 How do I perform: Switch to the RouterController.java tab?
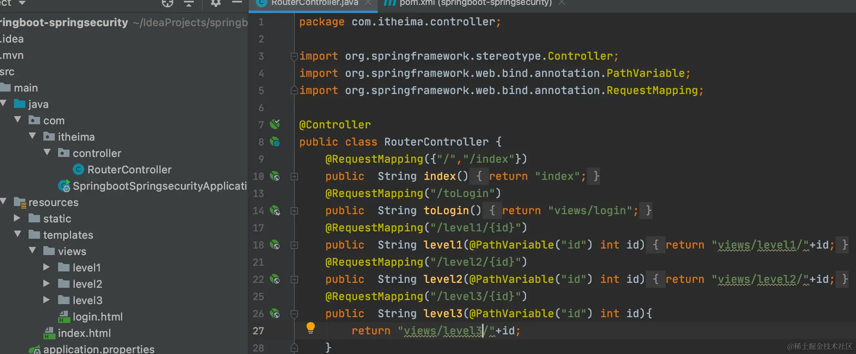coord(313,3)
